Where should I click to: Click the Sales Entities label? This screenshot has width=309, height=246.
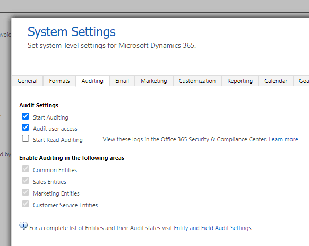click(49, 182)
